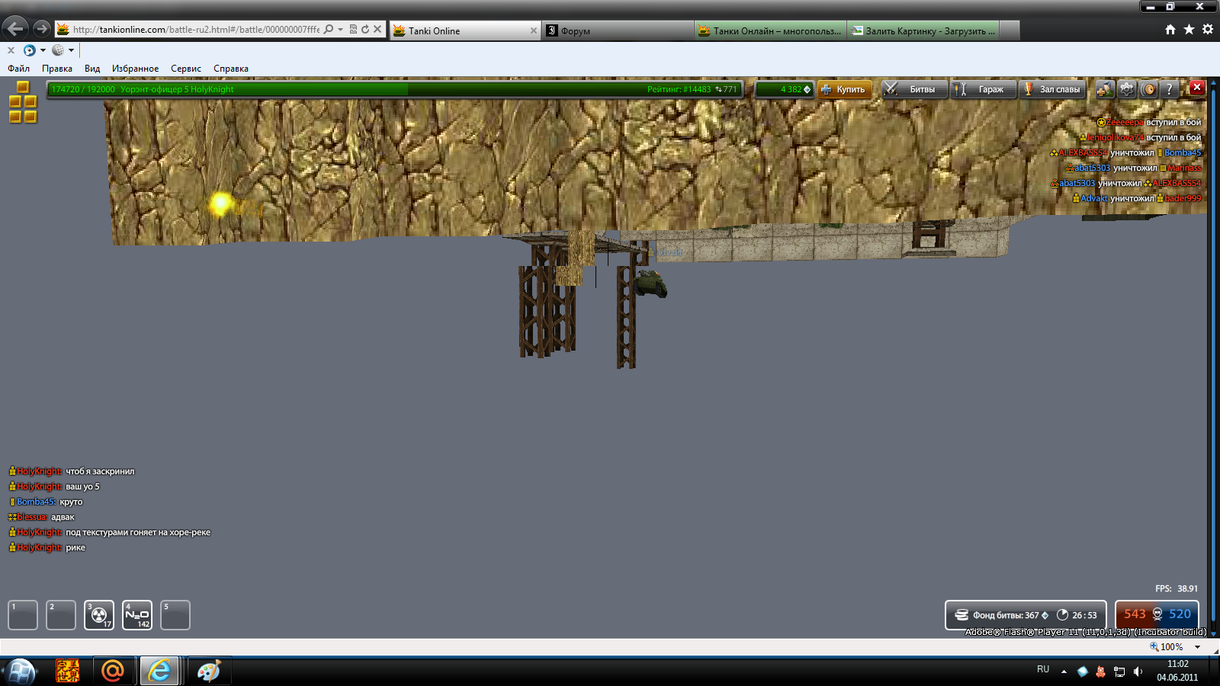Activate the N2O nitro supply slot
This screenshot has height=686, width=1220.
tap(137, 615)
